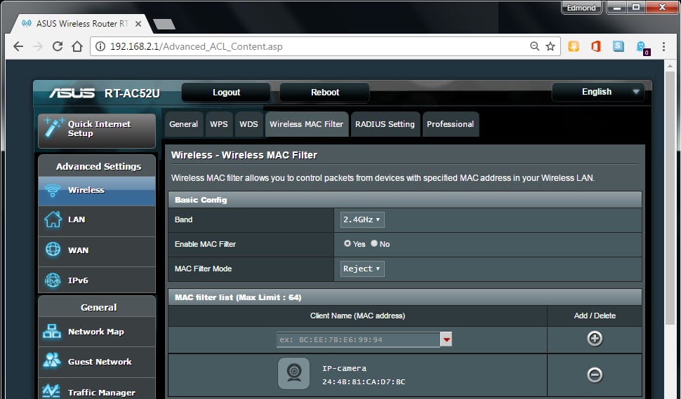Select No for Enable MAC Filter
This screenshot has height=399, width=681.
coord(374,244)
